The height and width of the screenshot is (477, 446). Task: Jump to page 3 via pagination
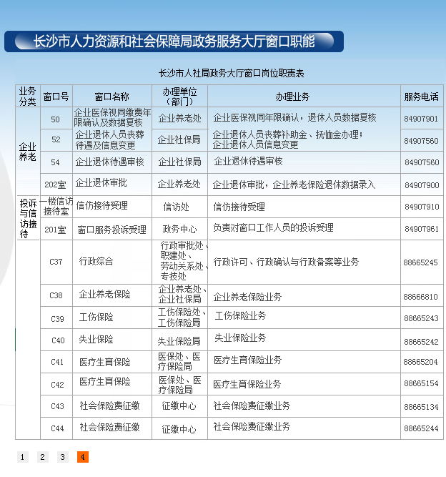point(62,457)
